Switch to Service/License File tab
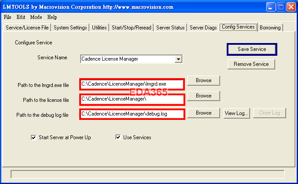The image size is (298, 184). pos(27,28)
